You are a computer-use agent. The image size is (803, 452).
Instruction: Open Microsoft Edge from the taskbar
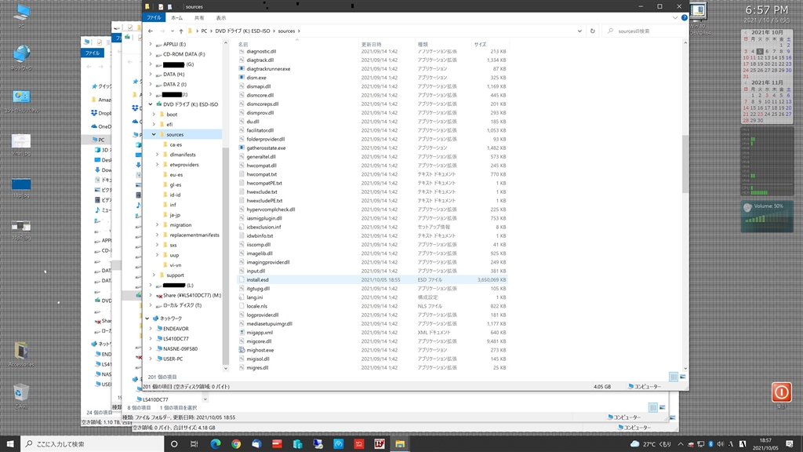point(216,444)
